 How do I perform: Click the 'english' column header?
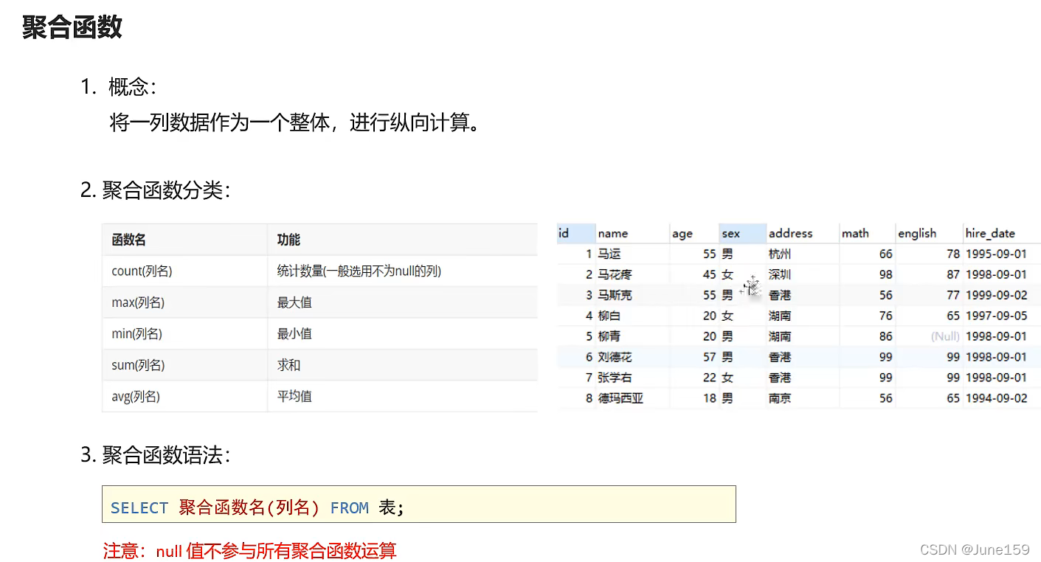coord(928,233)
